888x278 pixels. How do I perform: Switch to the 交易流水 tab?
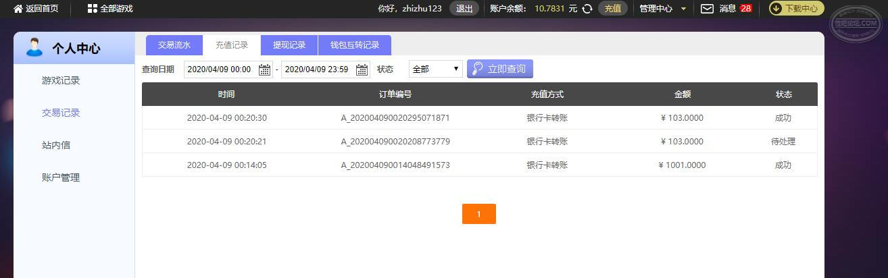click(174, 45)
